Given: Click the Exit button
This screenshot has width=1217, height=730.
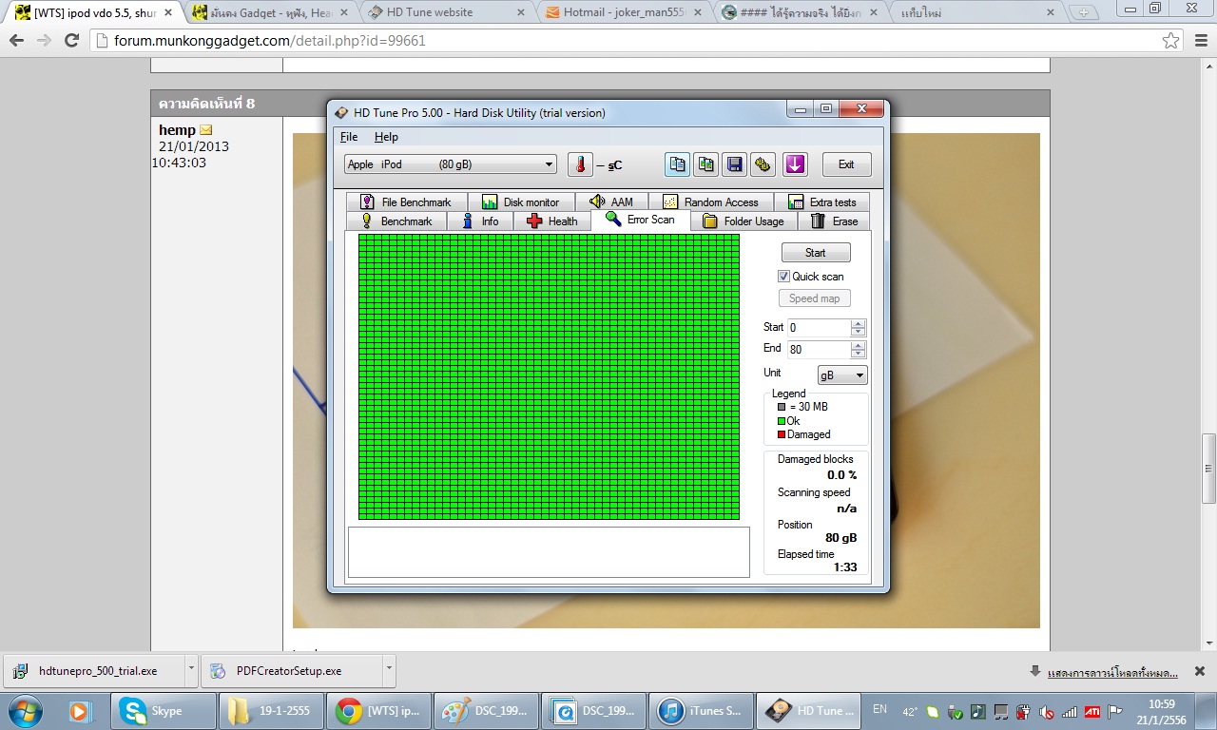Looking at the screenshot, I should [845, 164].
